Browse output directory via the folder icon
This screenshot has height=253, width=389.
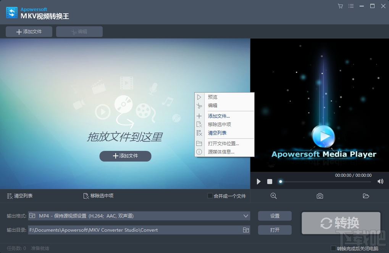(246, 230)
